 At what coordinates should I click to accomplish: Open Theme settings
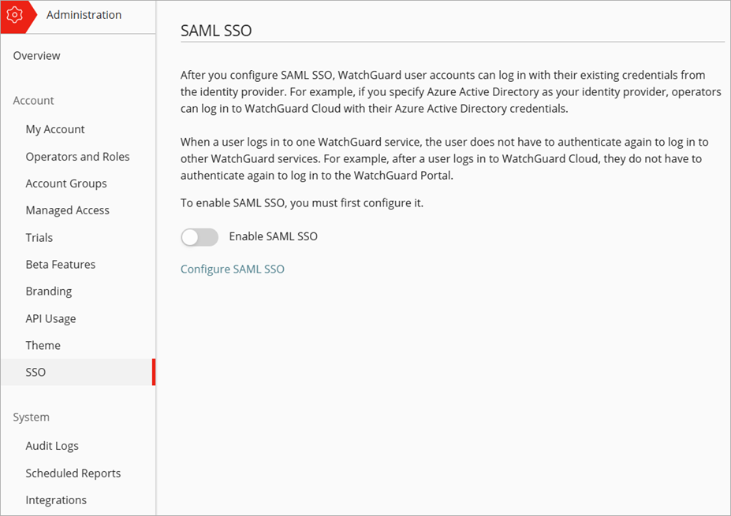click(x=43, y=344)
